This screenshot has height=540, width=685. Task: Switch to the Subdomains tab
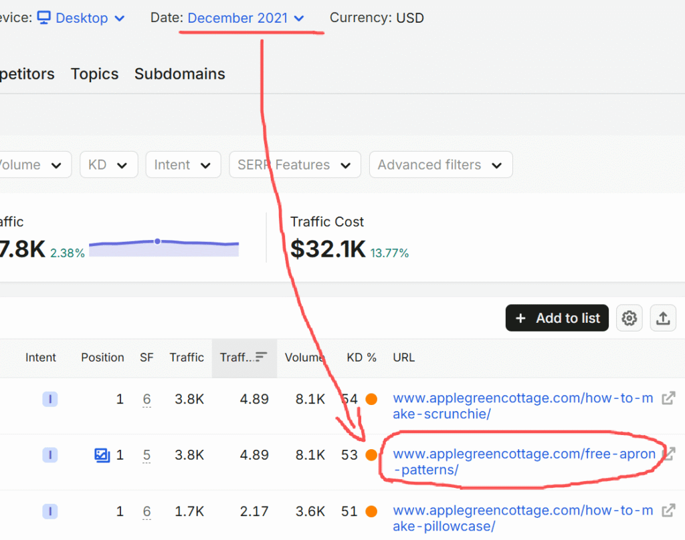coord(180,74)
